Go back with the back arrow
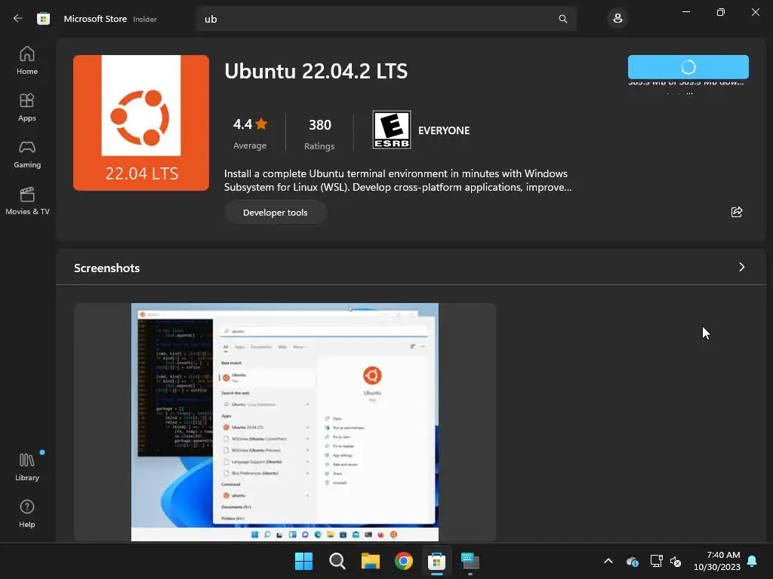This screenshot has height=579, width=773. (x=18, y=19)
